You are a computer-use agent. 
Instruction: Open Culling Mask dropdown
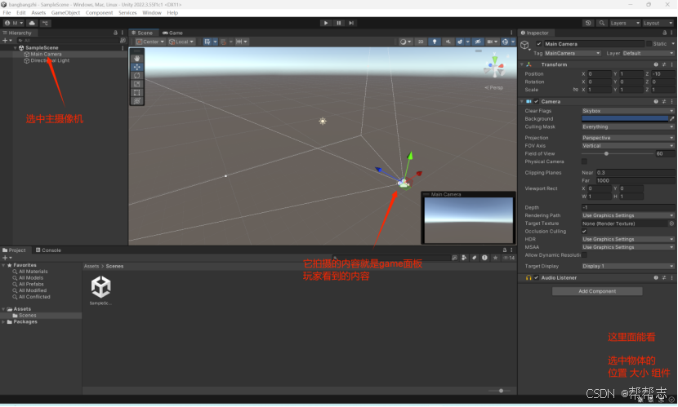click(628, 127)
